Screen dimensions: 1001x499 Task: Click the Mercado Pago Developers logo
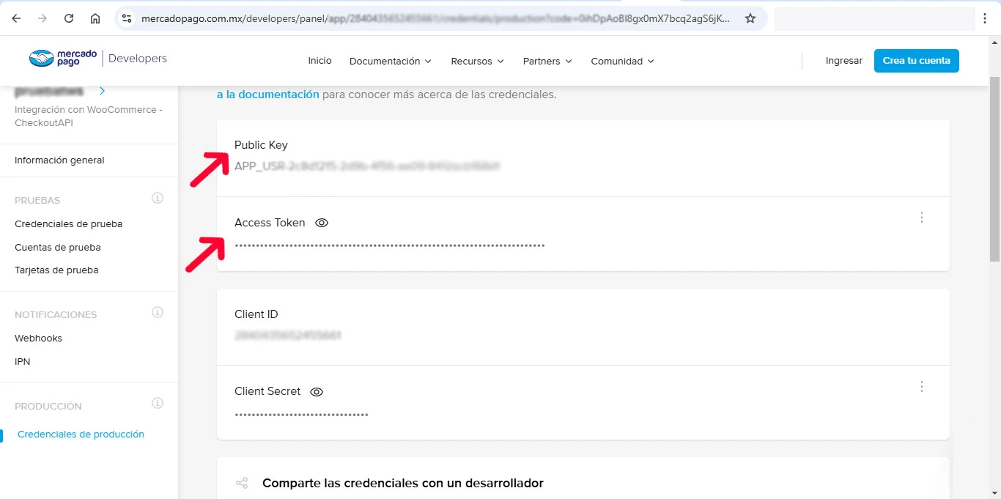point(97,59)
